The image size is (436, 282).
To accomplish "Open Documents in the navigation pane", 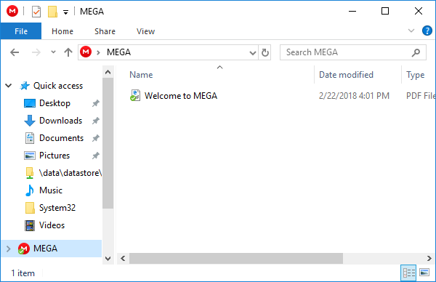I will (61, 138).
